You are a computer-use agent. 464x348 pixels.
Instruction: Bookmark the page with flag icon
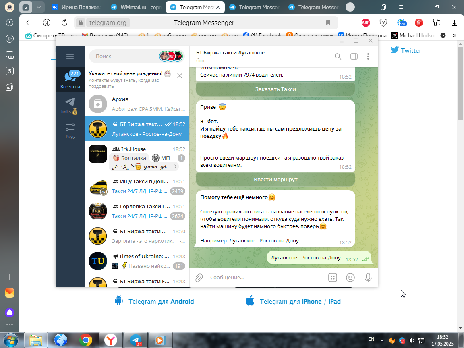(328, 23)
